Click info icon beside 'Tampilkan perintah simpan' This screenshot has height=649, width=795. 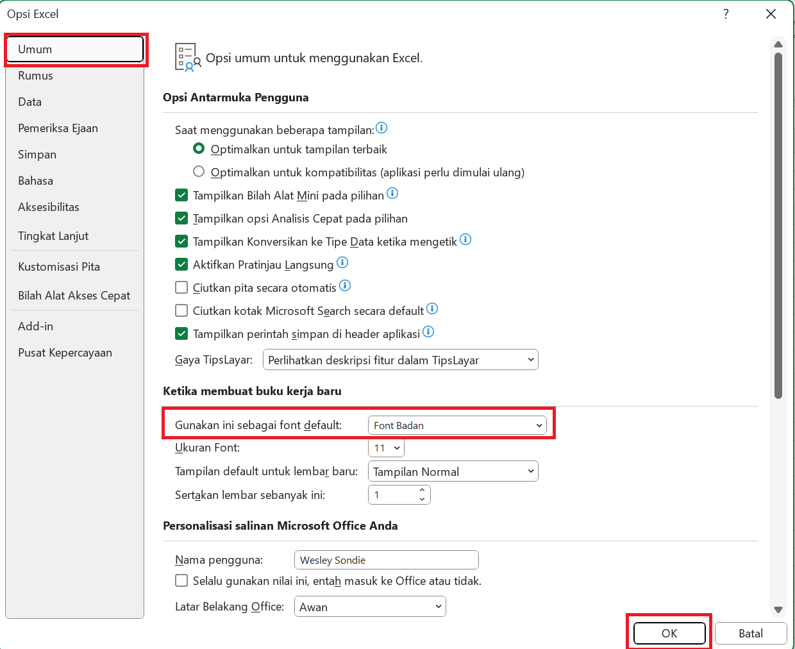428,332
